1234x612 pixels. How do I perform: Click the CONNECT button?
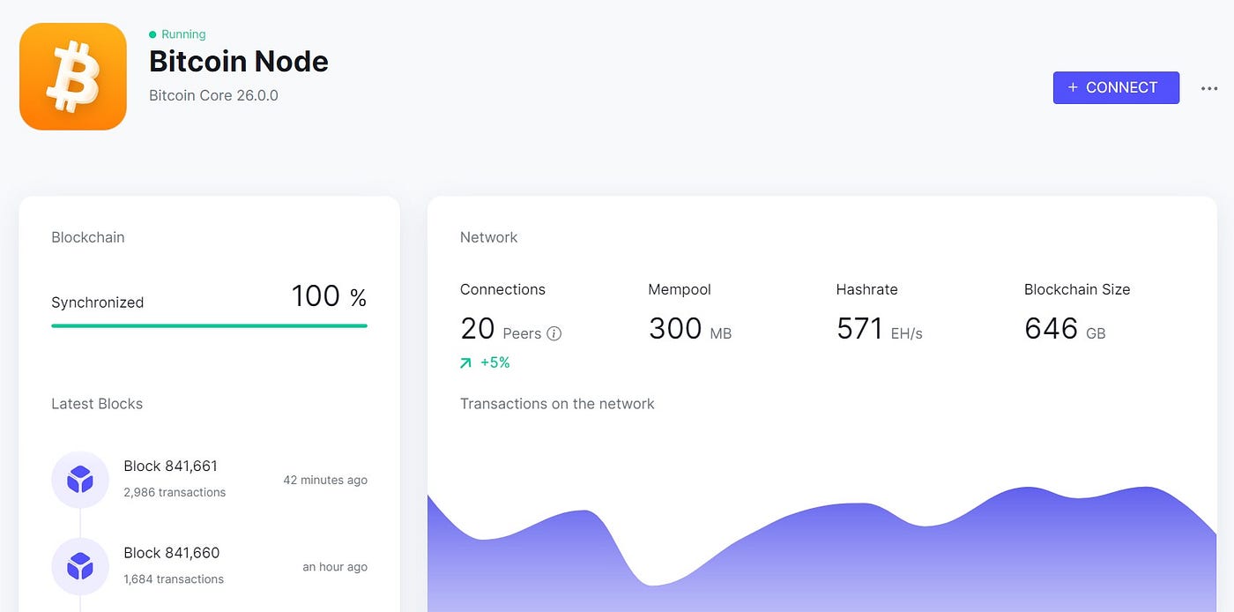tap(1116, 87)
